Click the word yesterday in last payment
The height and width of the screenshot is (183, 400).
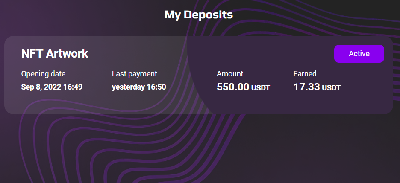(x=128, y=87)
